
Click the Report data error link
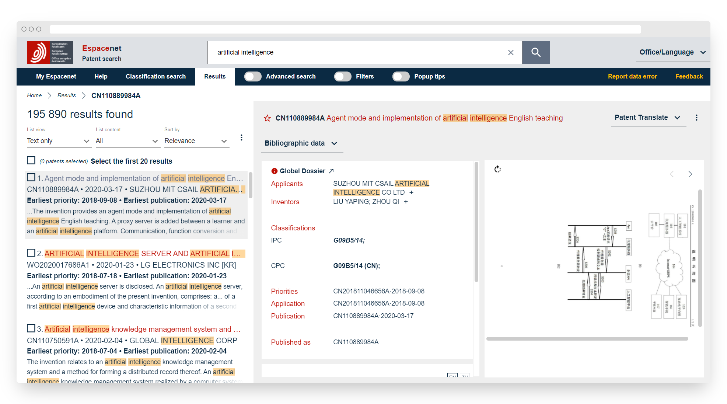[632, 77]
